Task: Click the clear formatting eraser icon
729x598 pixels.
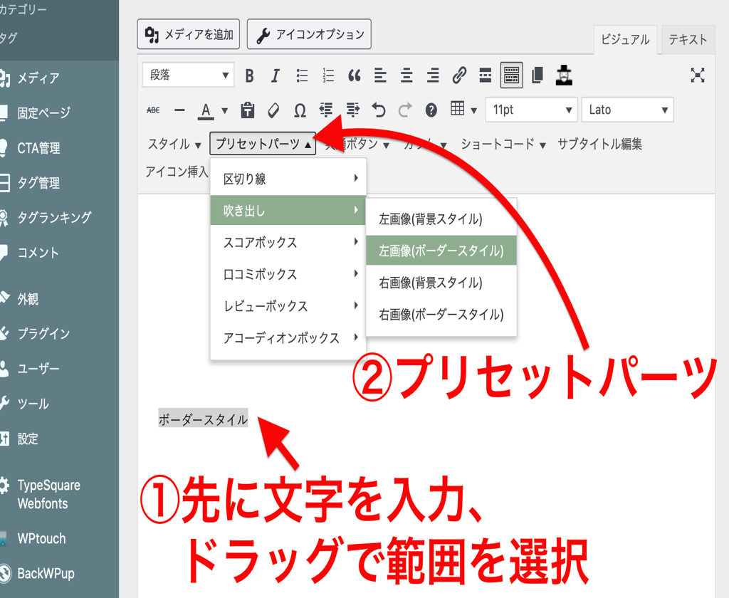Action: tap(273, 110)
